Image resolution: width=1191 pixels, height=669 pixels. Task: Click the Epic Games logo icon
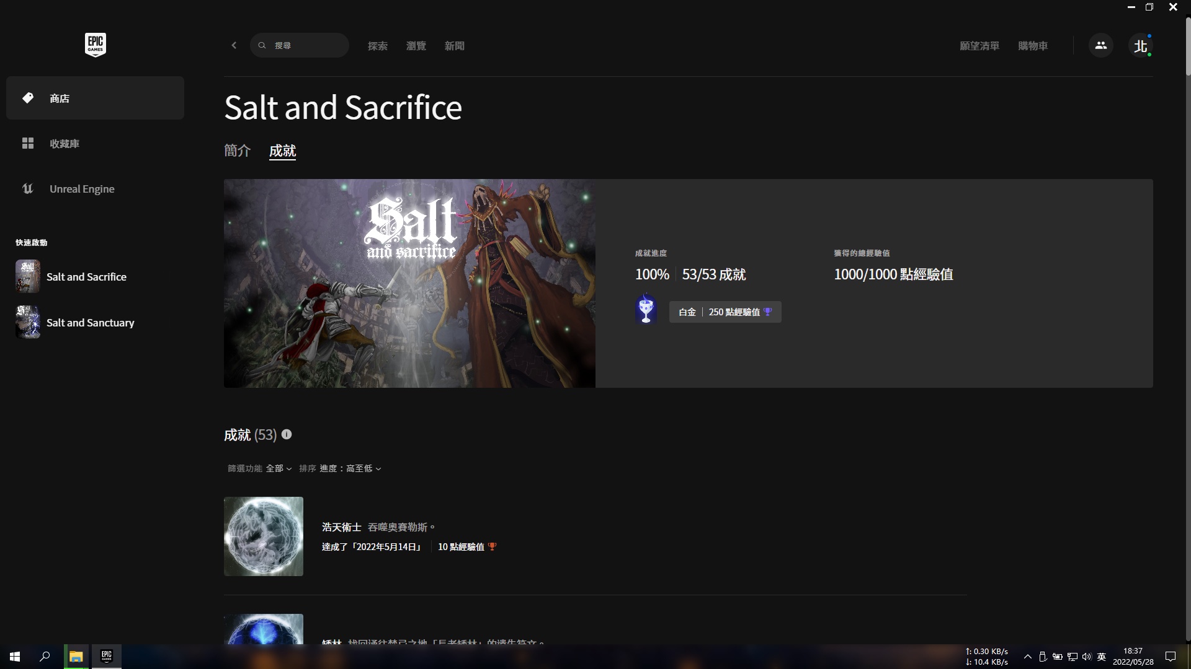(95, 45)
